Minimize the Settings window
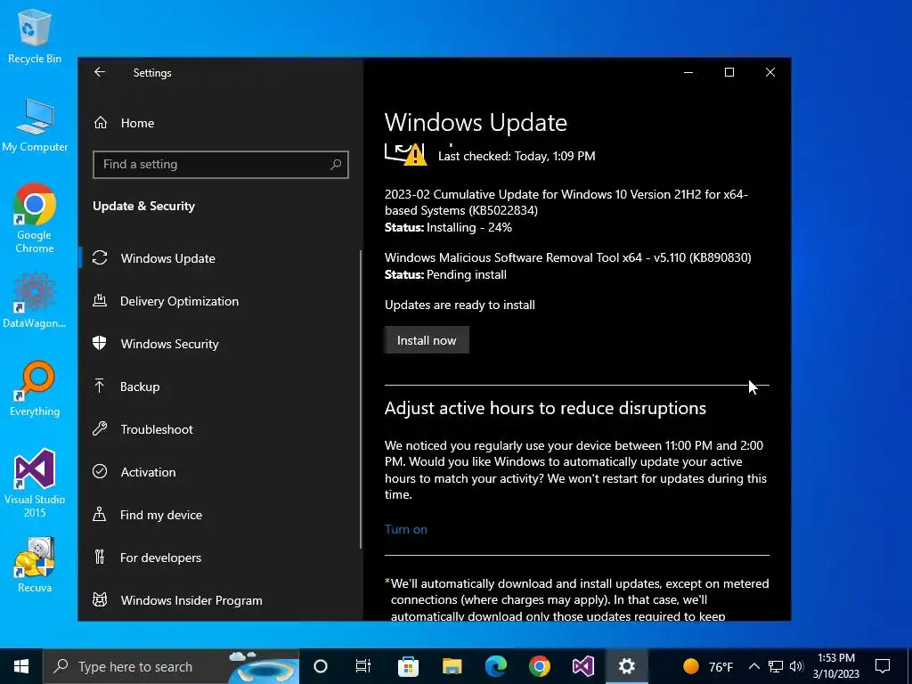 [688, 72]
